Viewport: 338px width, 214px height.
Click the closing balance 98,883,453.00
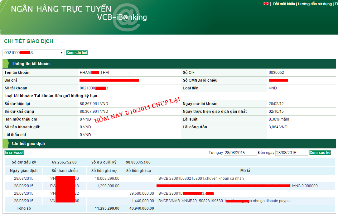click(x=138, y=162)
